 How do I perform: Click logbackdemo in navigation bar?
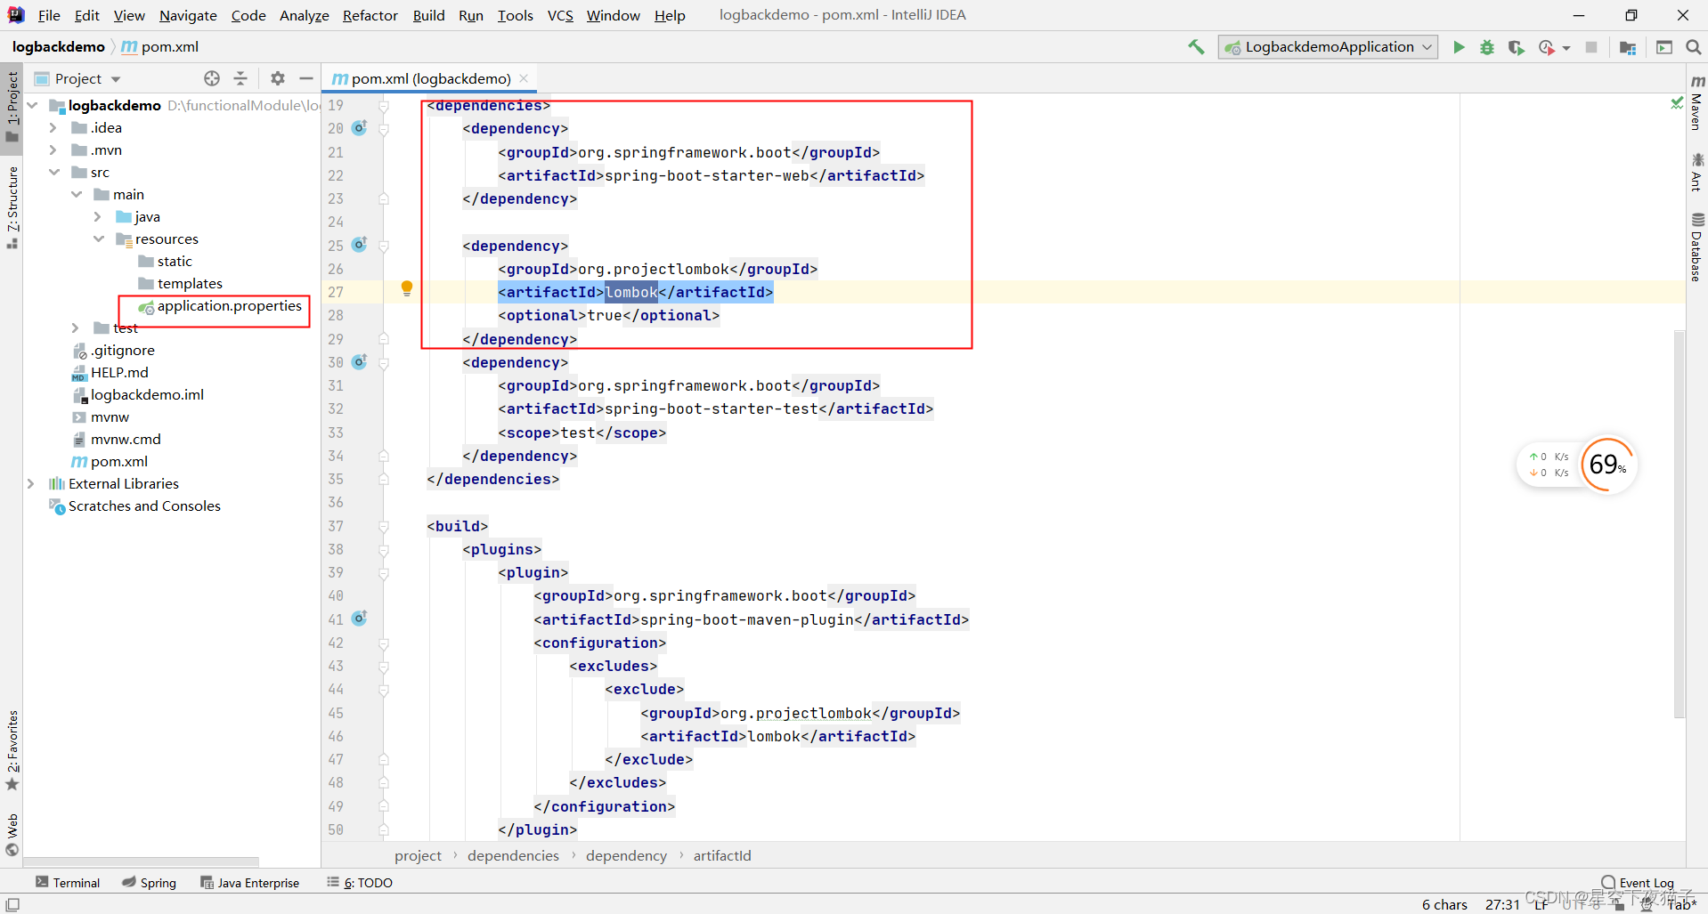tap(59, 46)
